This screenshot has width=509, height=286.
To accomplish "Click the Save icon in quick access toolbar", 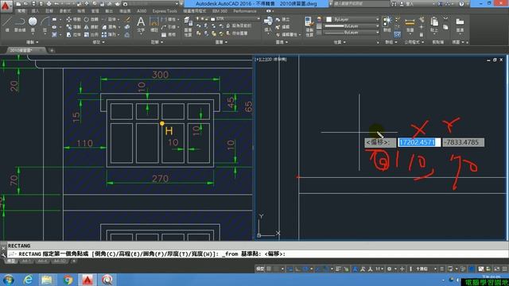I will coord(33,4).
